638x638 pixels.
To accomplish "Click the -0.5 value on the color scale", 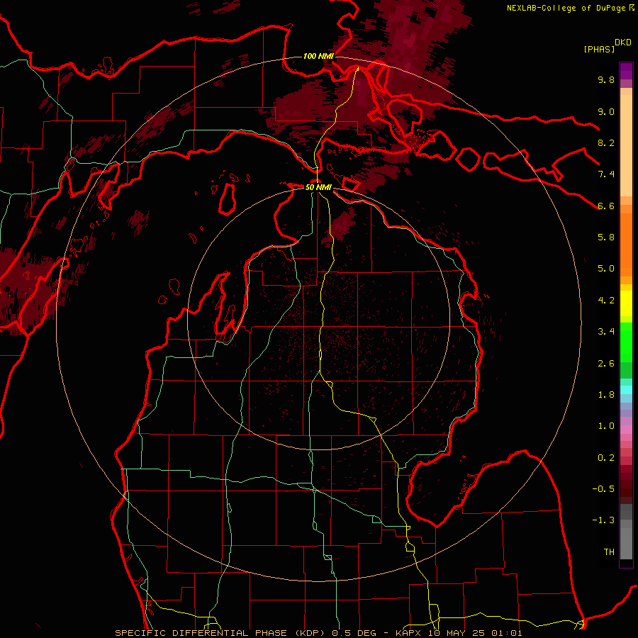I will pos(603,489).
